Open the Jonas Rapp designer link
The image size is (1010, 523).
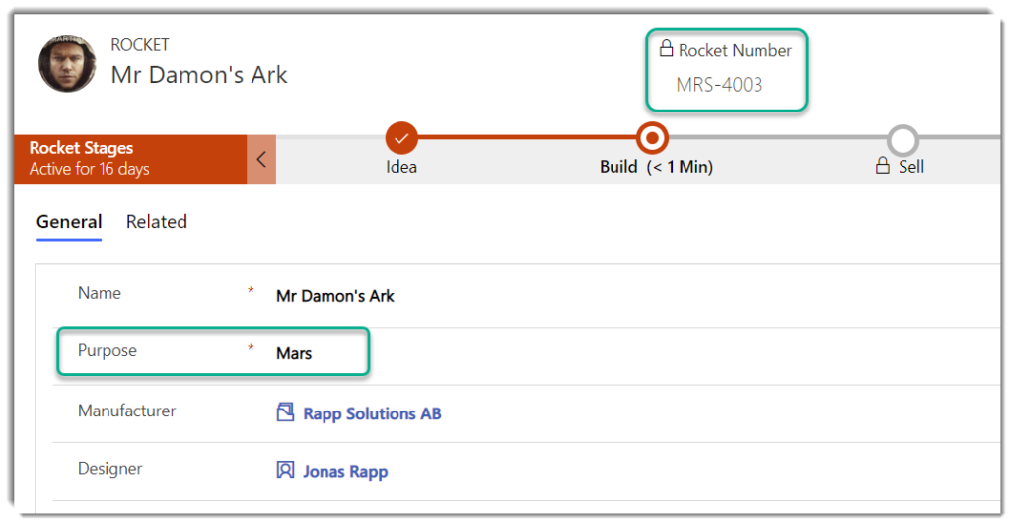345,472
